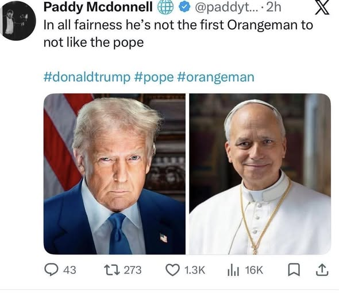Click the Paddy Mcdonnell display name
This screenshot has height=298, width=339.
click(98, 7)
